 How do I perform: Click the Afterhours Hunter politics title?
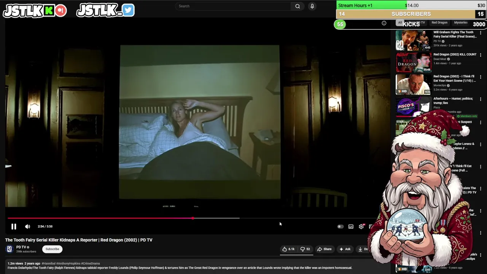pos(453,100)
